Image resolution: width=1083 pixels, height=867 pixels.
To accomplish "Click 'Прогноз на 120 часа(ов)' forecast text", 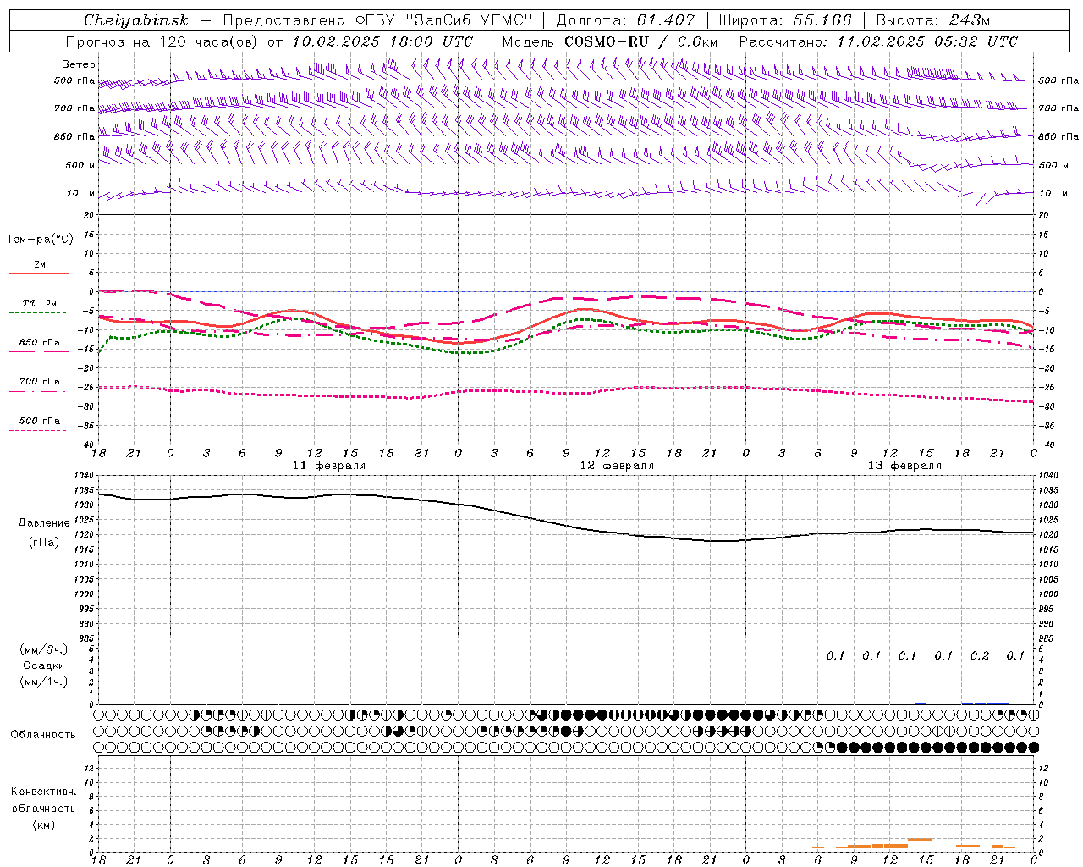I will click(x=163, y=41).
